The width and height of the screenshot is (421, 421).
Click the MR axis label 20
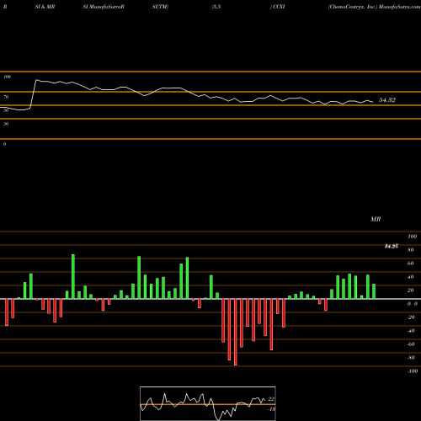[x=411, y=290]
